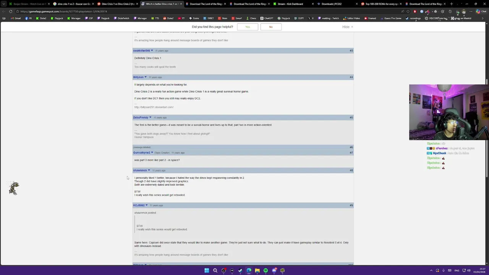The image size is (489, 275).
Task: Open the recordings bookmark
Action: (413, 18)
